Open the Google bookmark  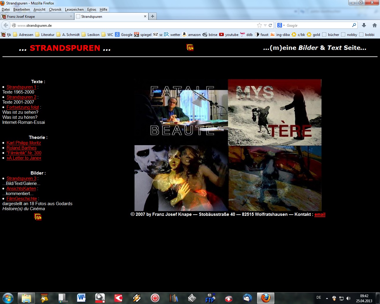[x=124, y=34]
